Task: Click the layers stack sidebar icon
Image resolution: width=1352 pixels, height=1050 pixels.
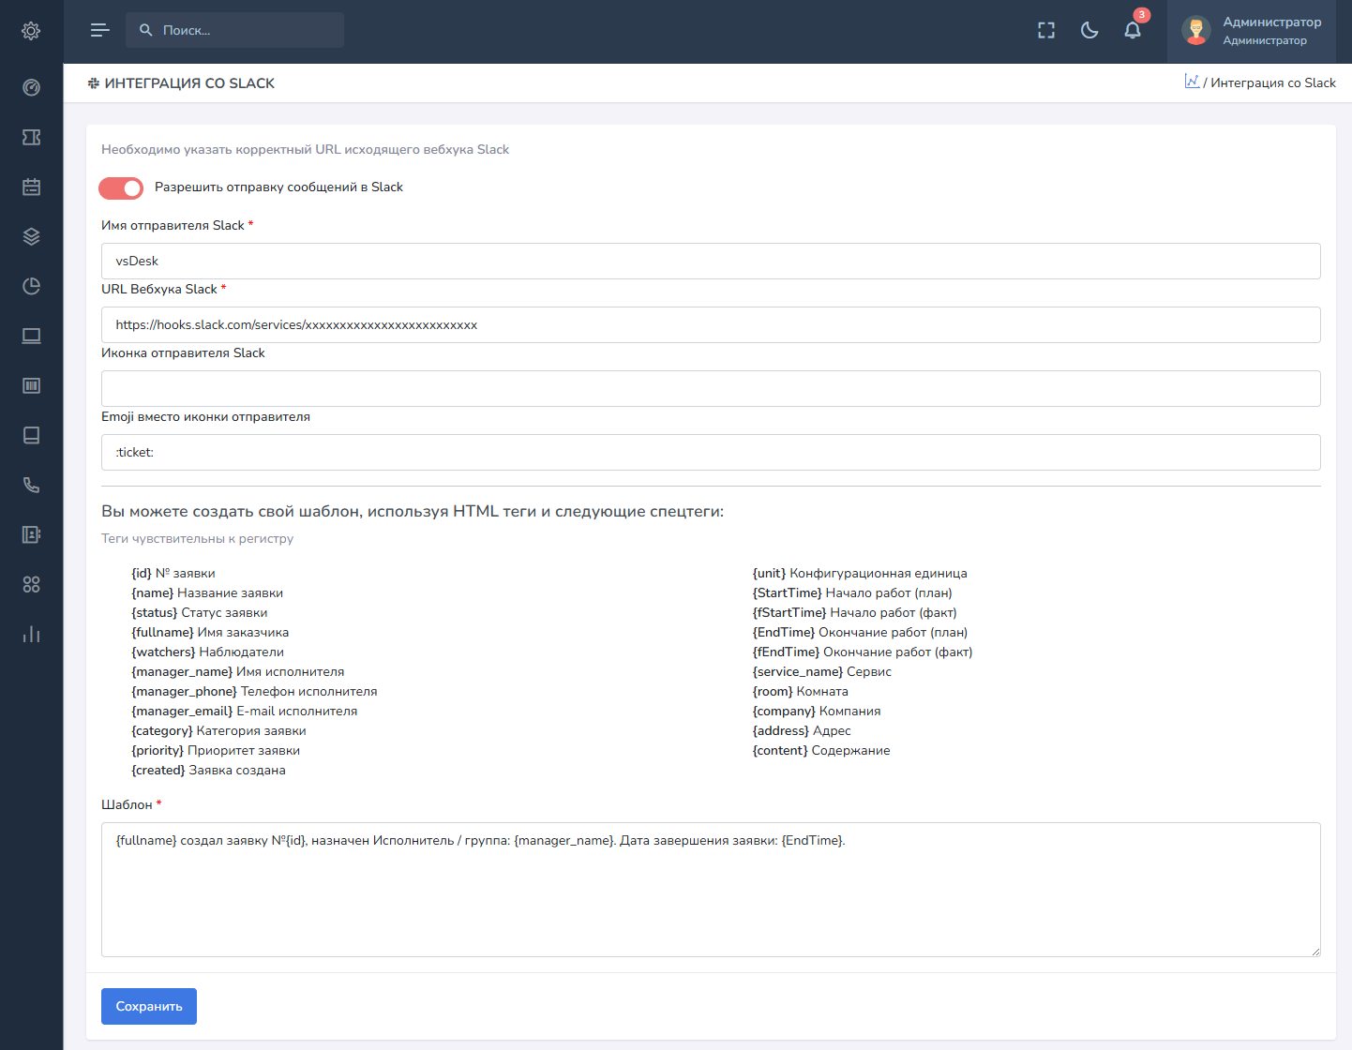Action: click(31, 236)
